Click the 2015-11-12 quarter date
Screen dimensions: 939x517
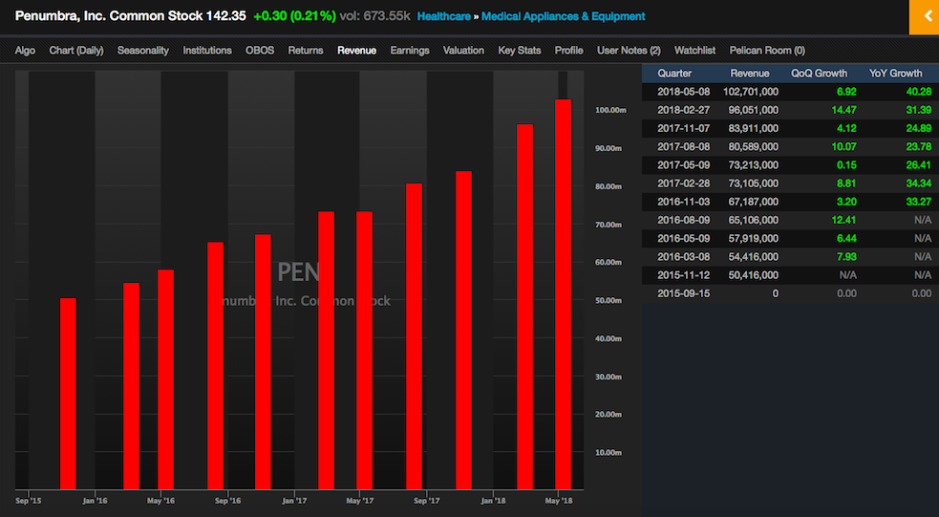click(x=683, y=275)
